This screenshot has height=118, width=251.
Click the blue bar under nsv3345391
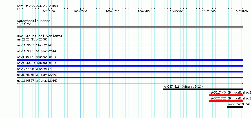tap(130, 60)
